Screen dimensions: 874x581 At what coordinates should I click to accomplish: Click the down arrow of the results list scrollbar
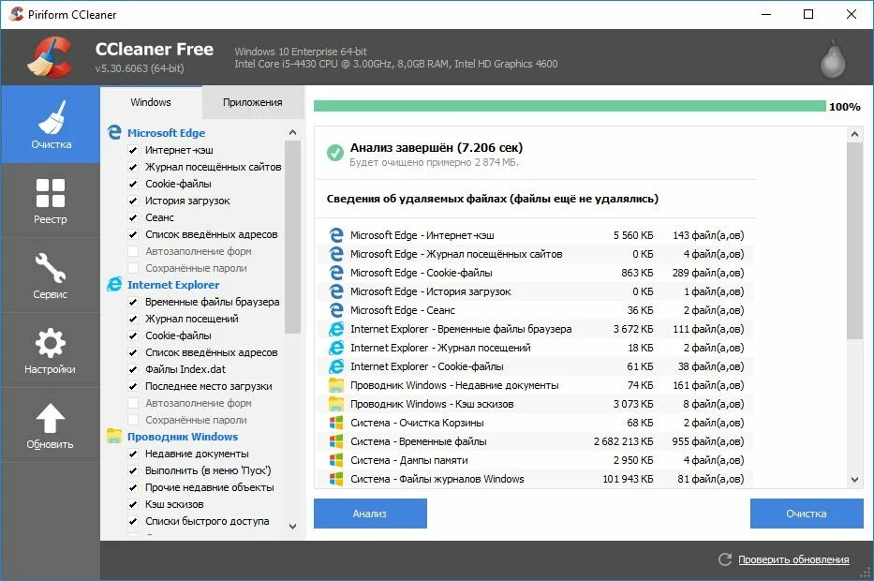pos(854,479)
